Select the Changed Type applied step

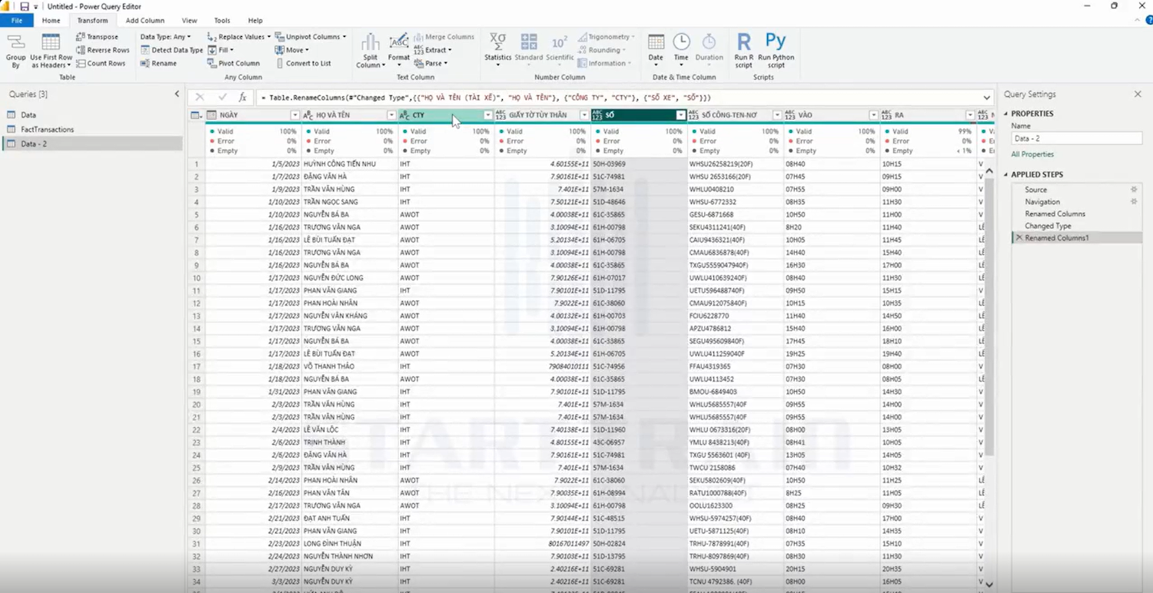[x=1048, y=226]
